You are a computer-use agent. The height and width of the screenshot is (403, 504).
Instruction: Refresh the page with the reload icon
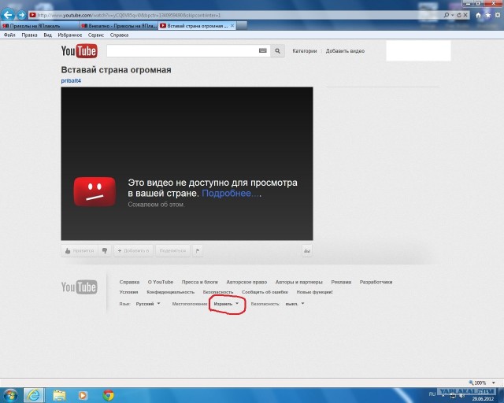pos(459,15)
